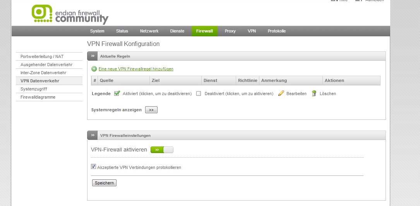Click the arrow icon on Aktuelle Regeln header

pos(93,56)
